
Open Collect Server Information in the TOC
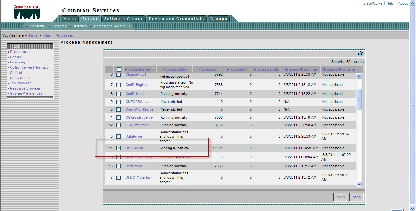(30, 67)
